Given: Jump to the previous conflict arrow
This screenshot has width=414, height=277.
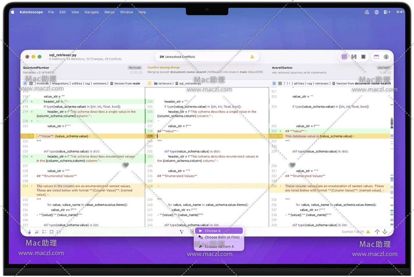Looking at the screenshot, I should click(377, 232).
